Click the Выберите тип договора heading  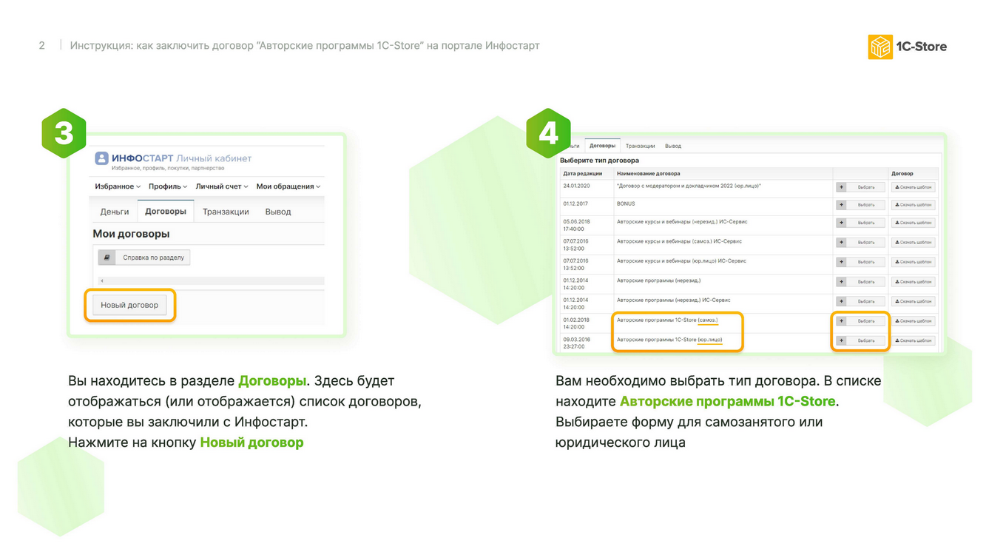point(599,161)
